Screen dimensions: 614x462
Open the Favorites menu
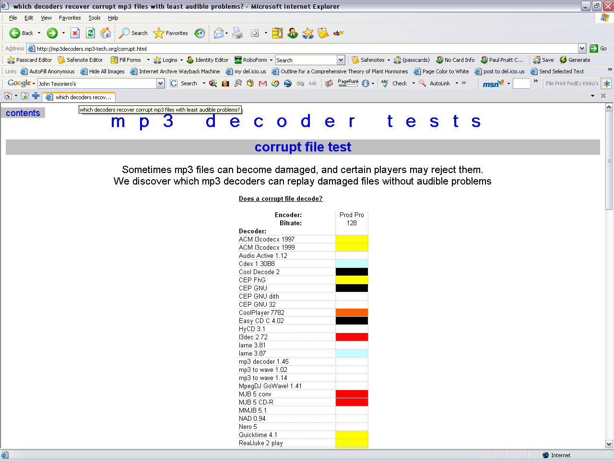(70, 18)
